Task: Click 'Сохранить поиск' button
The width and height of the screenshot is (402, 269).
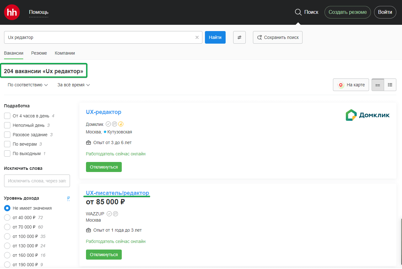Action: pos(278,37)
